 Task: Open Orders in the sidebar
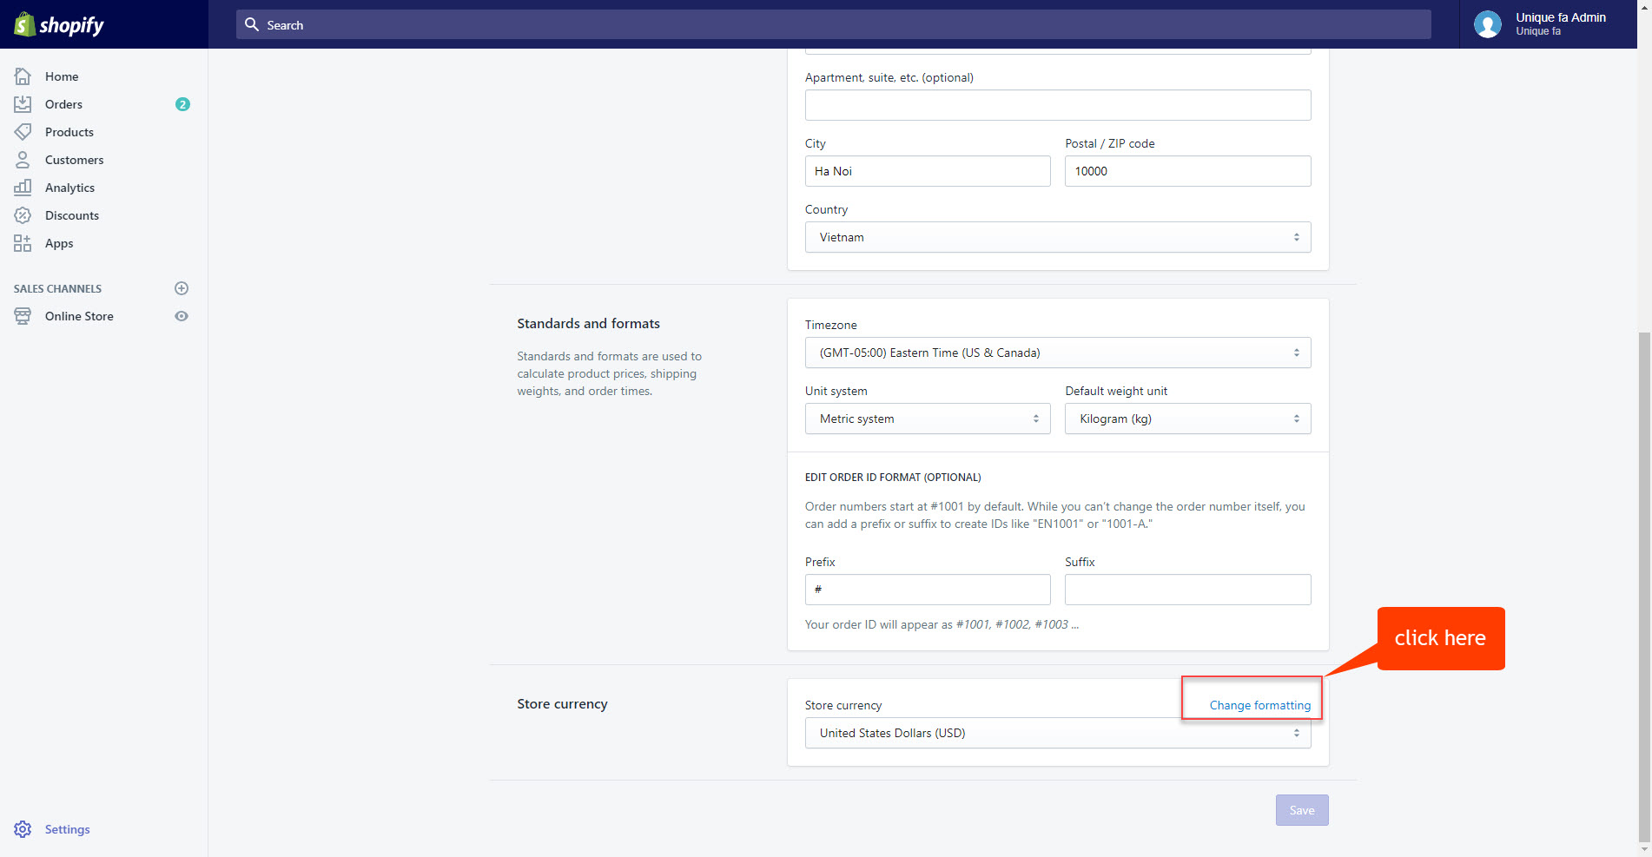63,104
